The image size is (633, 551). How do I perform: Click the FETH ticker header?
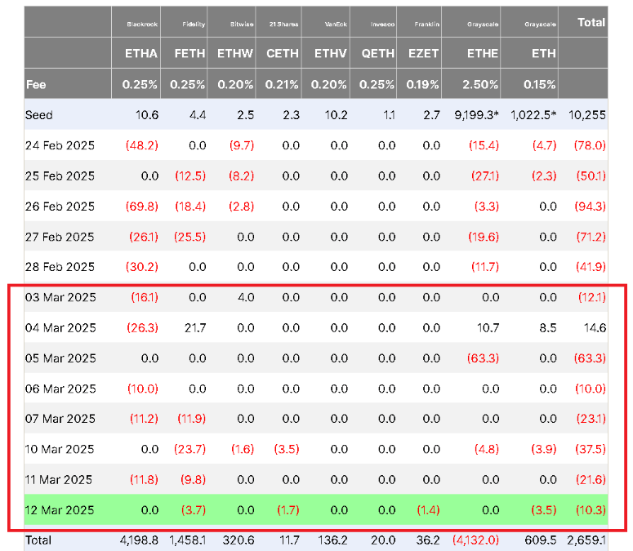tap(189, 53)
